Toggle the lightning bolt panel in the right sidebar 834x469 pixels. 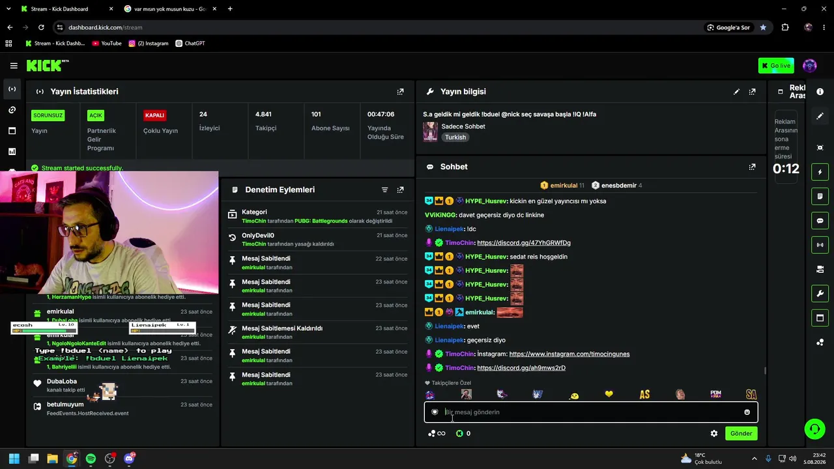pos(820,172)
